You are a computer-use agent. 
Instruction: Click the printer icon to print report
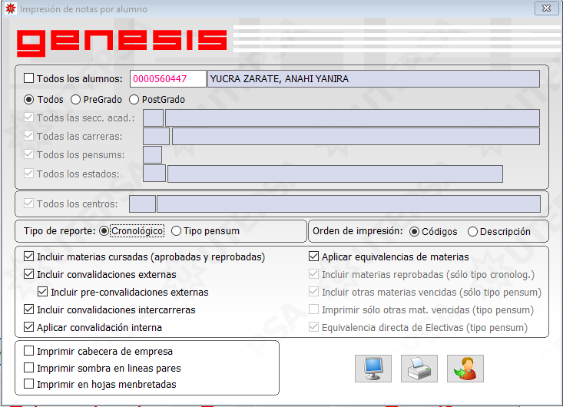click(x=419, y=369)
